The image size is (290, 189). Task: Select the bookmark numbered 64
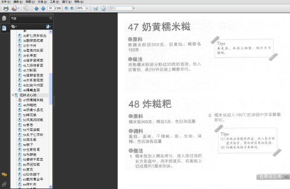click(29, 184)
